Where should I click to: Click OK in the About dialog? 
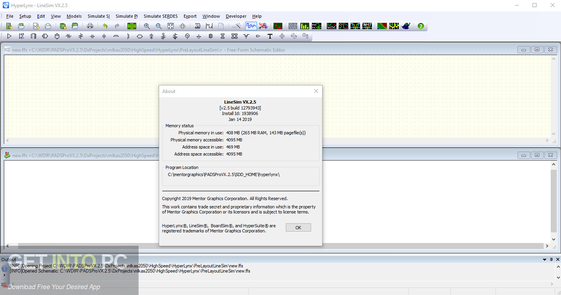point(298,228)
